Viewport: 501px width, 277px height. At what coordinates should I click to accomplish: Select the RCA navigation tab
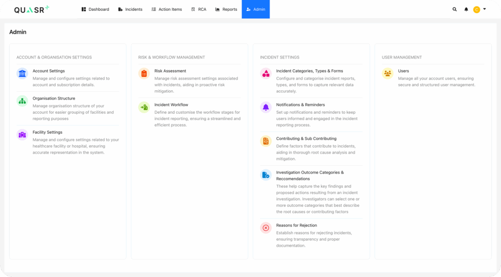click(199, 9)
